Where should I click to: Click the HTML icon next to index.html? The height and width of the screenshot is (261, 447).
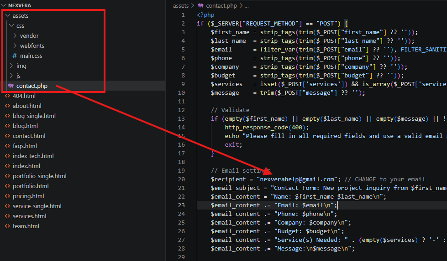point(7,166)
